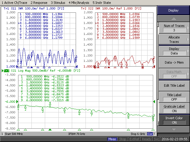
Task: Click the Start 500 MHz field
Action: tap(14, 134)
